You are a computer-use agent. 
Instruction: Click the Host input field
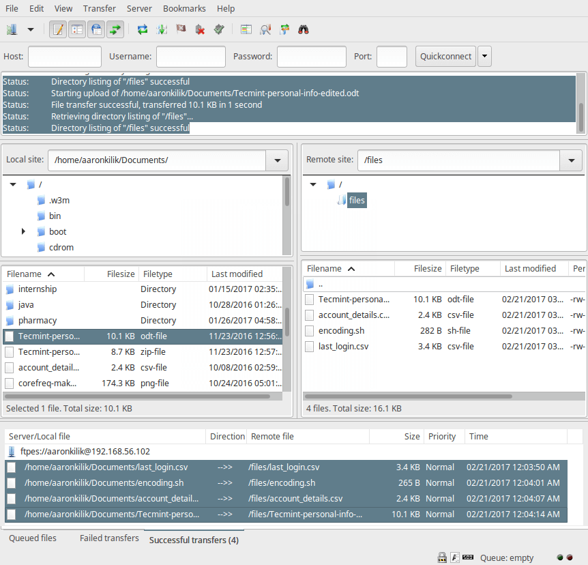[64, 57]
